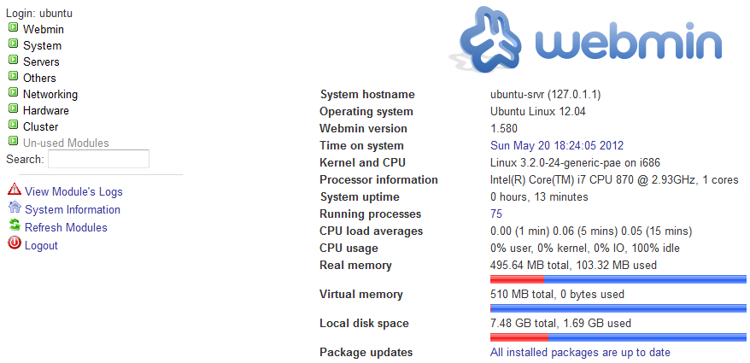Screen dimensions: 750x363
Task: Open the Refresh Modules link
Action: coord(66,228)
